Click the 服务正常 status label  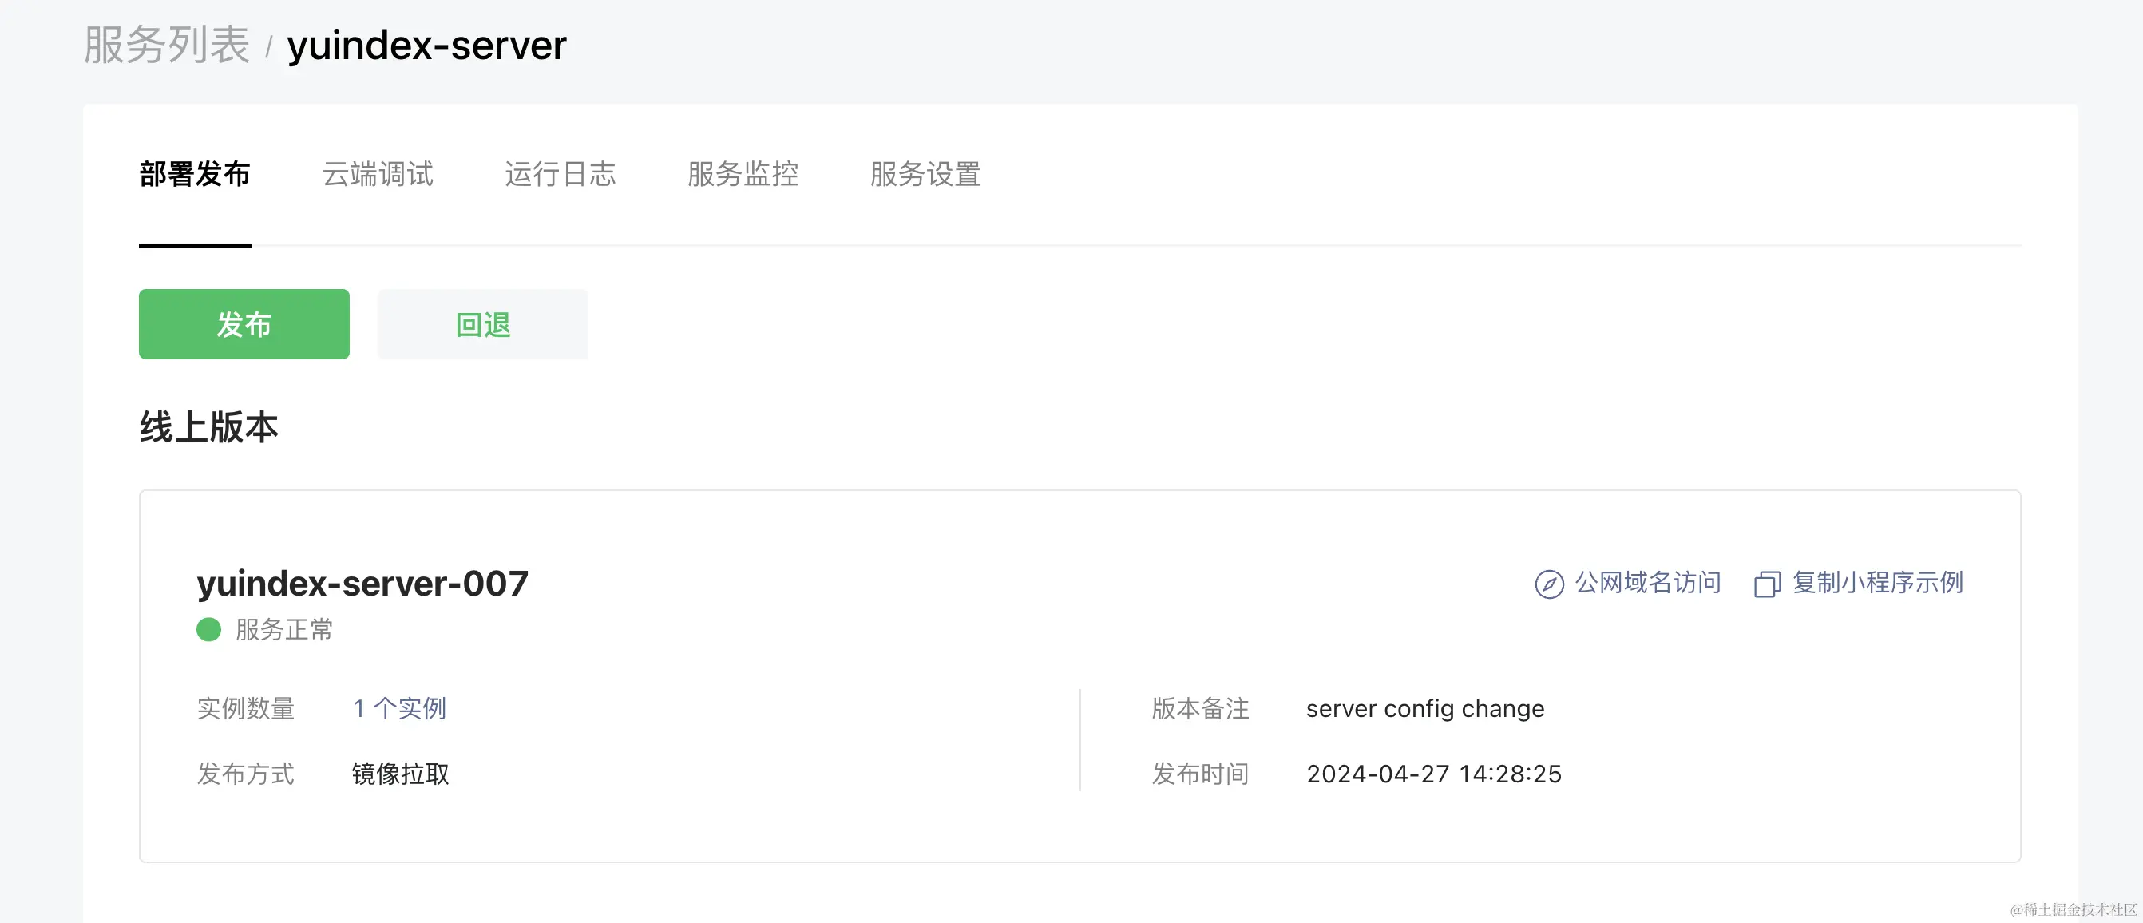coord(283,629)
